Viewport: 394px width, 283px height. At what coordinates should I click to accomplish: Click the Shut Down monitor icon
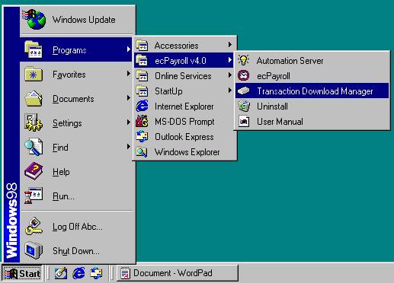(34, 250)
